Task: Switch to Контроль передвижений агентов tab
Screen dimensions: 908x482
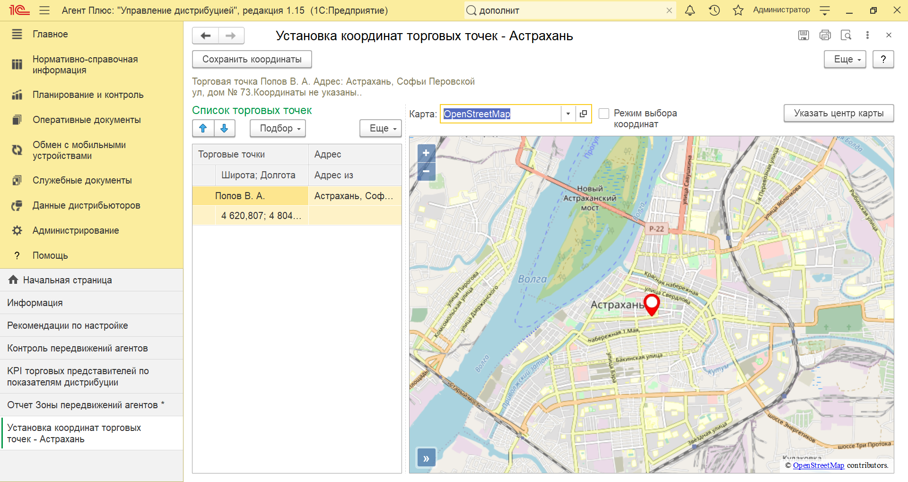Action: point(91,348)
